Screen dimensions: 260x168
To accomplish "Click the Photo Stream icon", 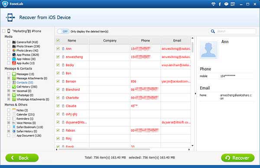I will 14,46.
